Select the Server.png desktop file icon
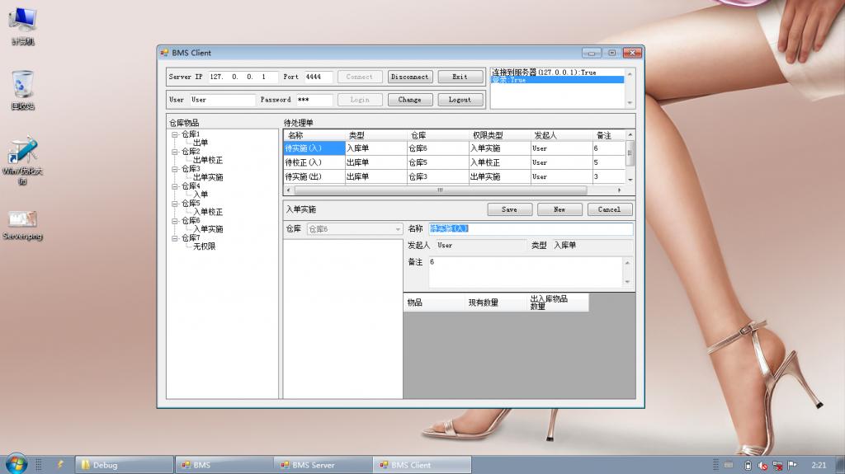This screenshot has width=845, height=474. pyautogui.click(x=22, y=220)
